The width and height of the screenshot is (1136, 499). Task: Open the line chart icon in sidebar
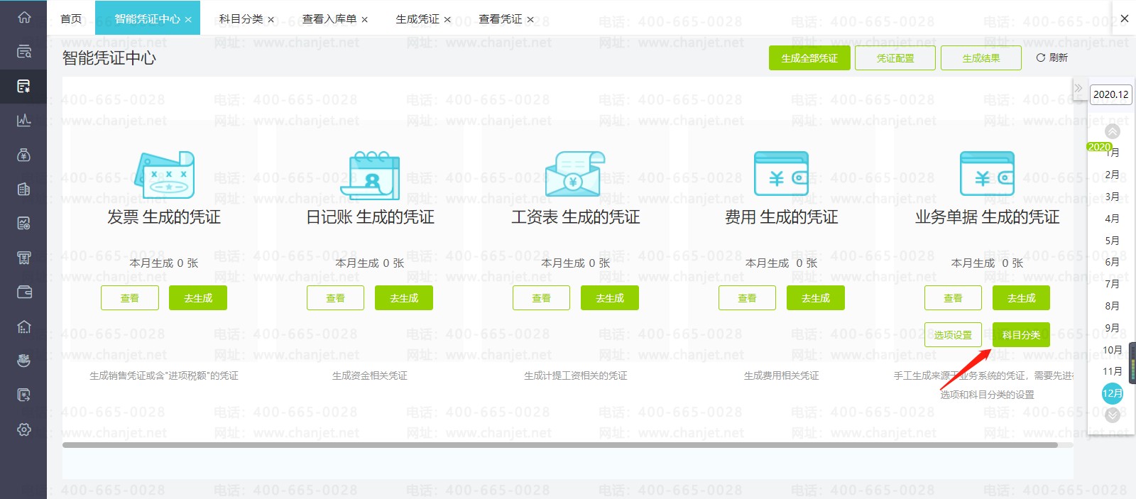pyautogui.click(x=23, y=121)
